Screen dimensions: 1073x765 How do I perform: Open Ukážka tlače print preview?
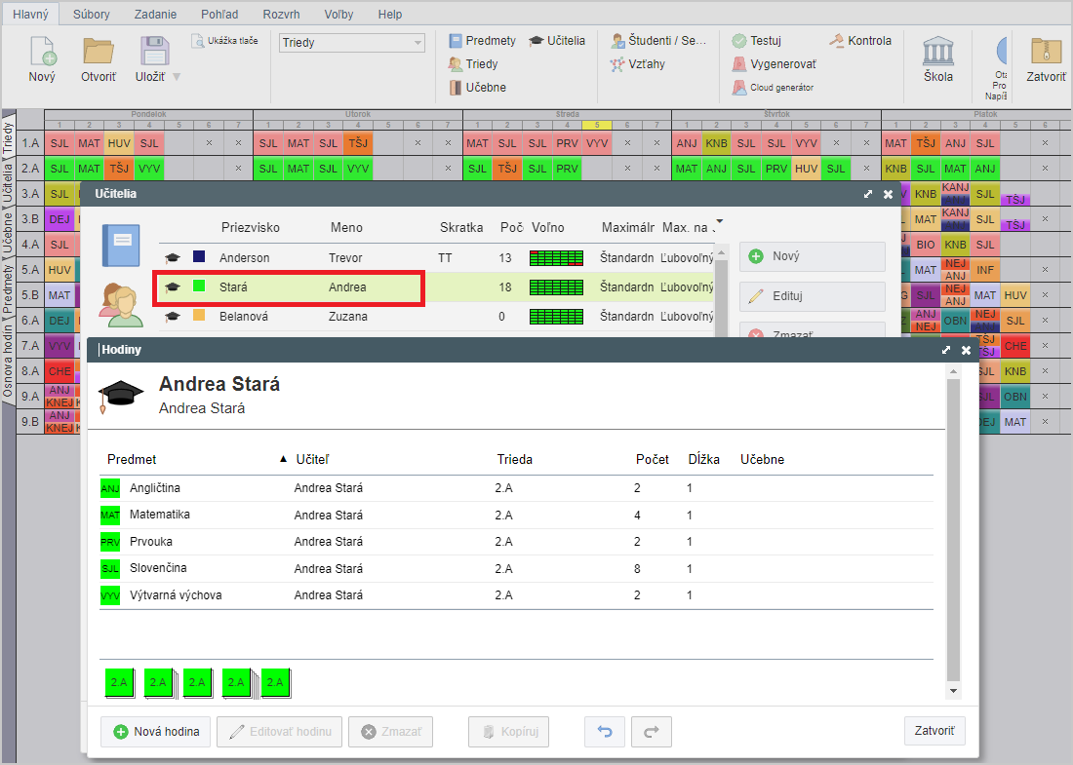224,41
